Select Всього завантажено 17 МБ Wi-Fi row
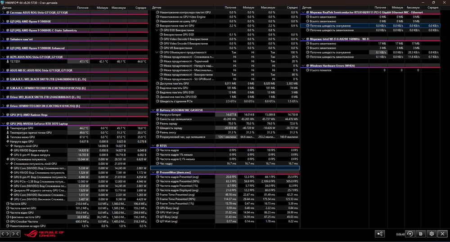 click(370, 44)
